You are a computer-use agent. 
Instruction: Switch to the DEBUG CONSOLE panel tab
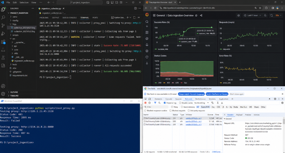tap(70, 18)
